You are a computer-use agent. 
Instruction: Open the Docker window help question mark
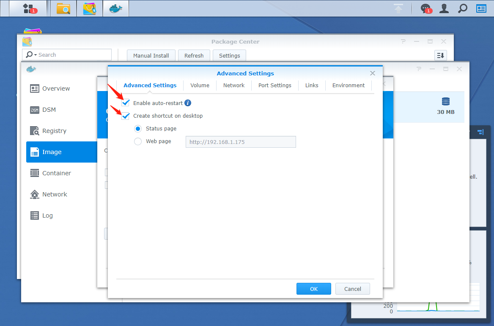419,69
